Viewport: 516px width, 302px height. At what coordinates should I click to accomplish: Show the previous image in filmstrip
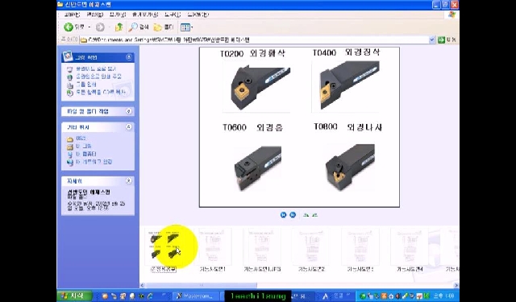click(x=283, y=215)
